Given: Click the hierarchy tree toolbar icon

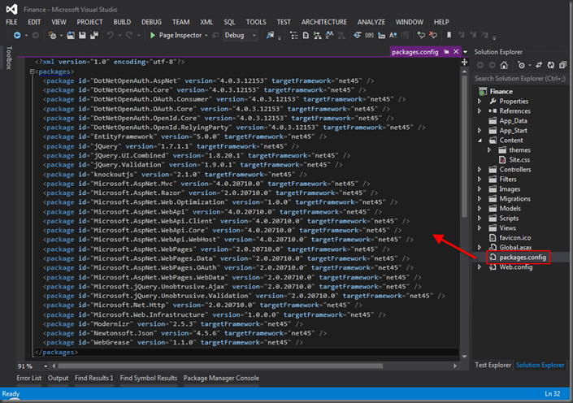Looking at the screenshot, I should (x=318, y=36).
